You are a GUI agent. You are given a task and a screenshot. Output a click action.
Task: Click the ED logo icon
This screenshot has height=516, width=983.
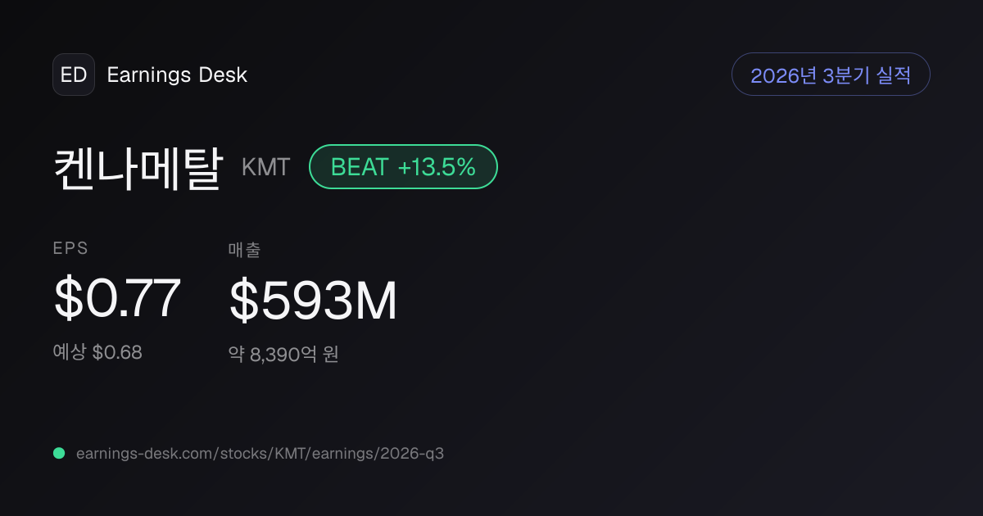point(74,75)
